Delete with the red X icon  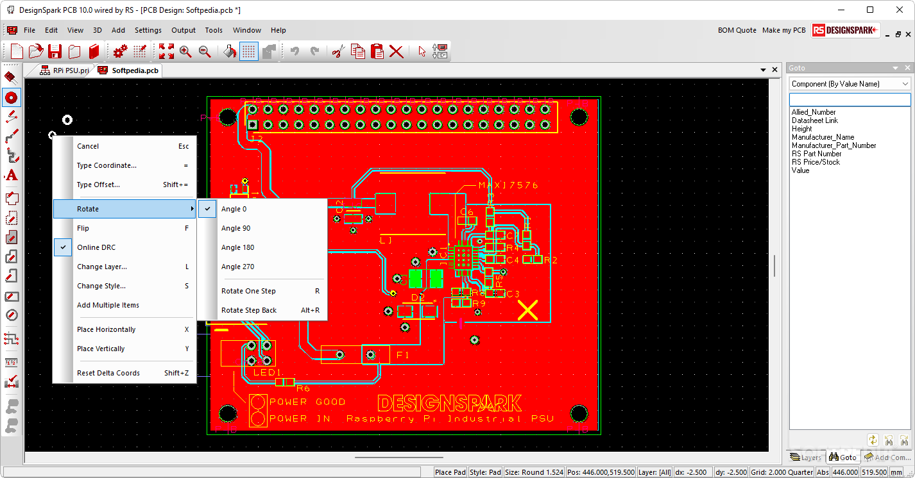coord(397,51)
